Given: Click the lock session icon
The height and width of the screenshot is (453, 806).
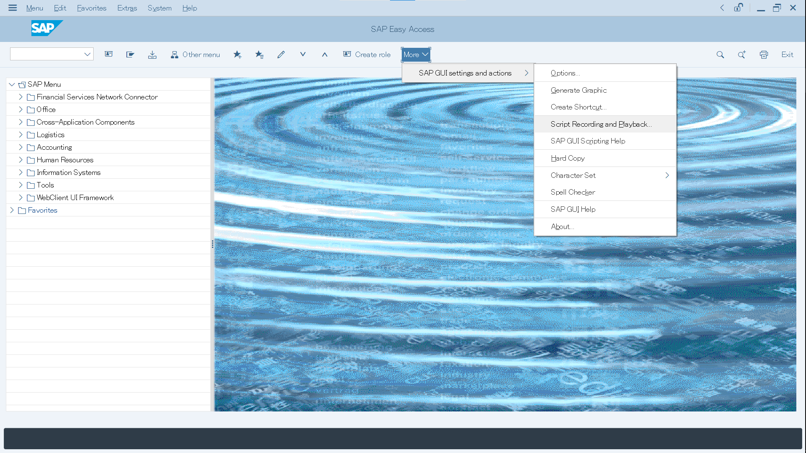Looking at the screenshot, I should pyautogui.click(x=738, y=8).
